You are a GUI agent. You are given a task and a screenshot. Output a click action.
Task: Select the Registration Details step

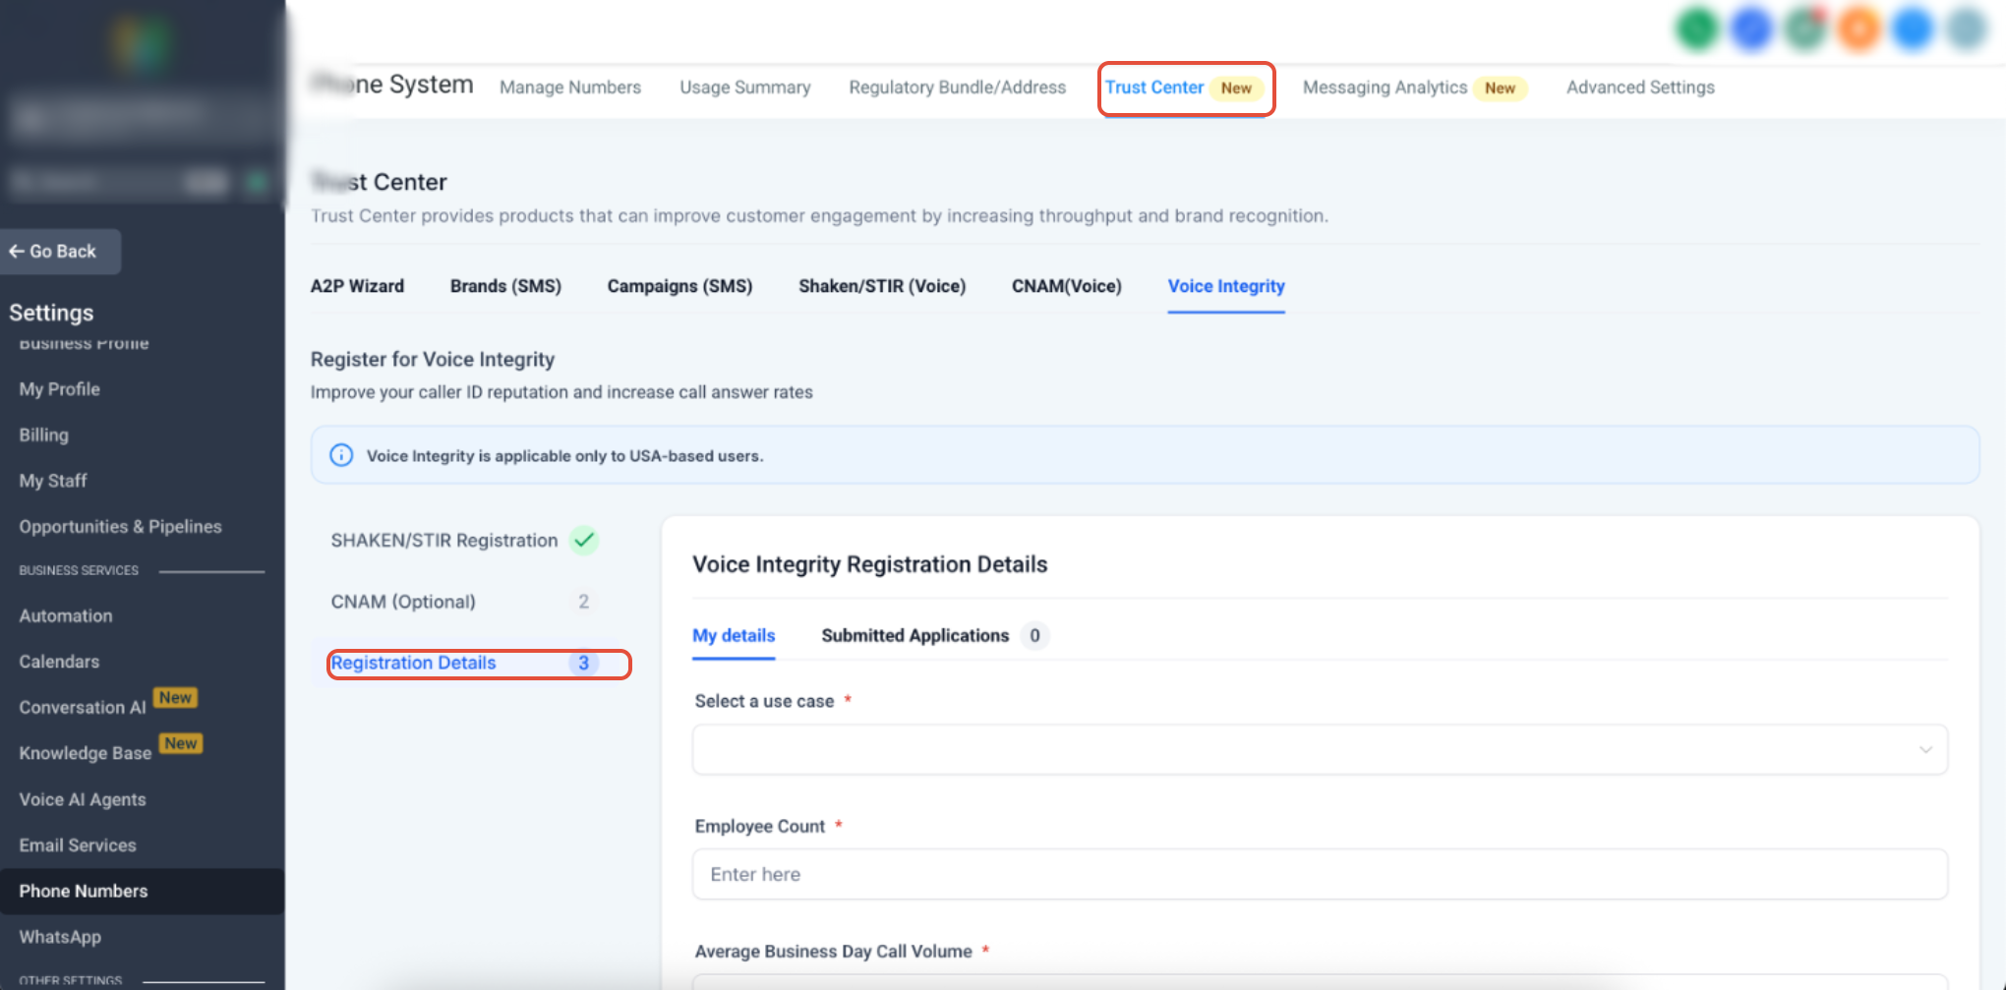(x=413, y=664)
